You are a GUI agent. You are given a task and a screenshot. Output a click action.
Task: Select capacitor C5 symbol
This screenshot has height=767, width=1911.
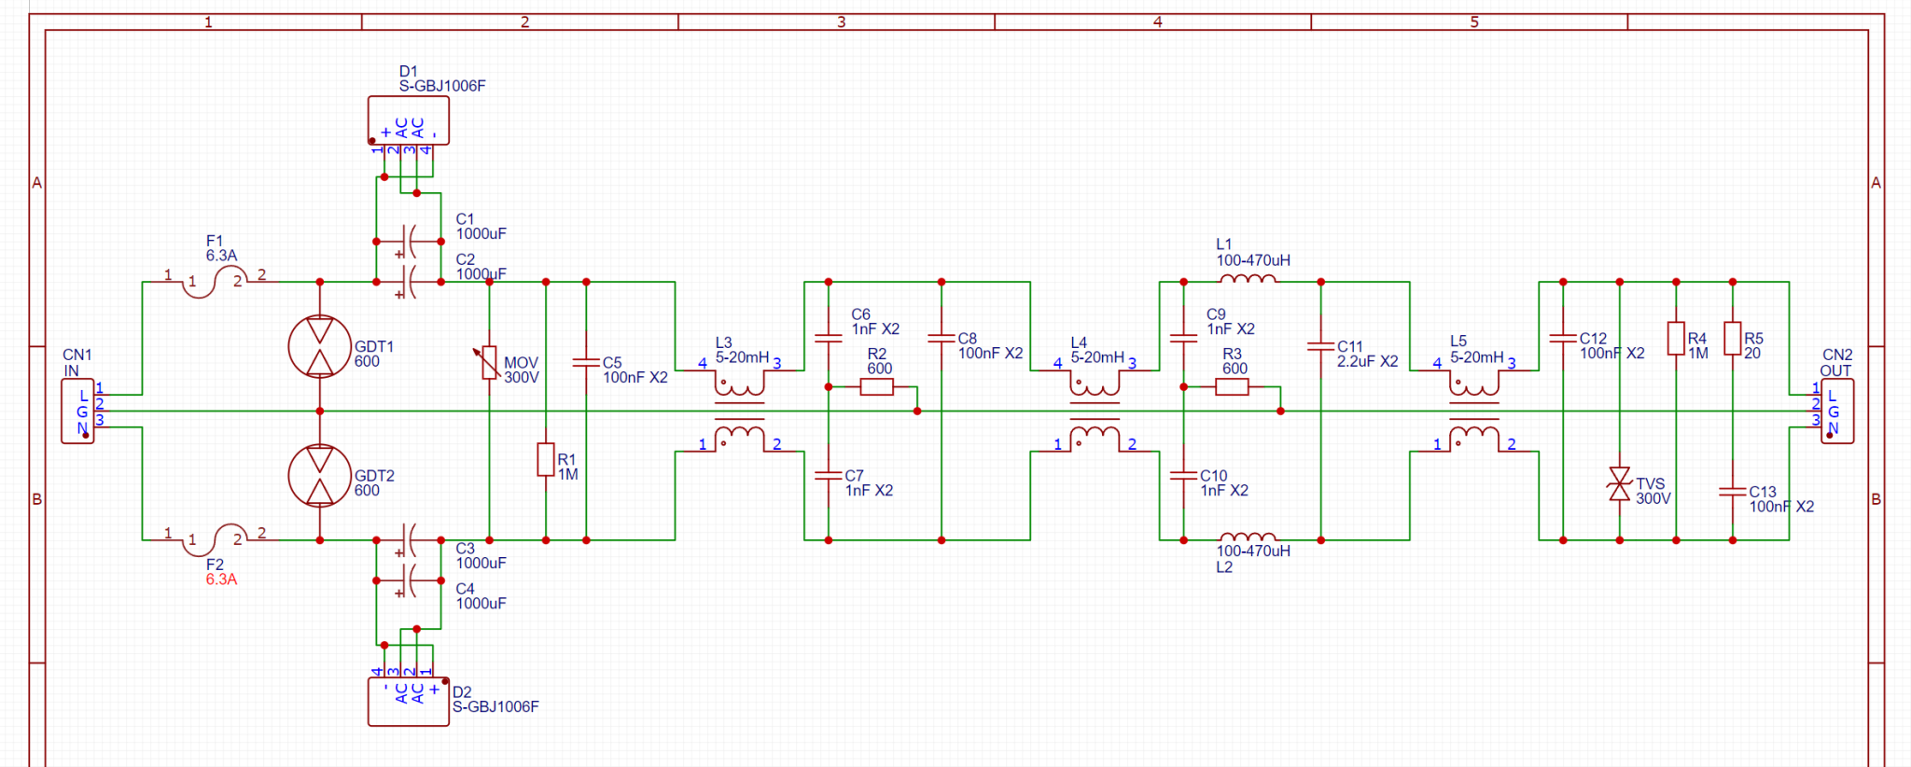[x=586, y=362]
